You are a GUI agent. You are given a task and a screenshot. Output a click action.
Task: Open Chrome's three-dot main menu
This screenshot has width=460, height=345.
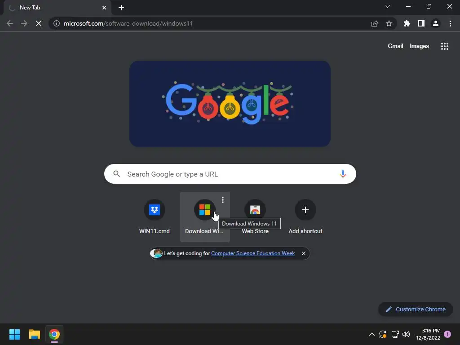(x=450, y=23)
